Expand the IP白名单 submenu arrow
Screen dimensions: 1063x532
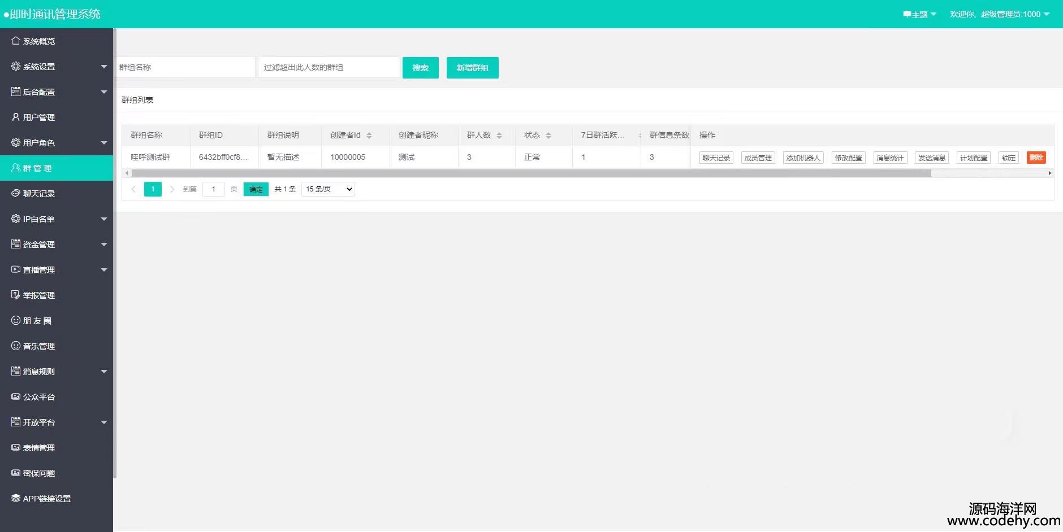coord(103,219)
